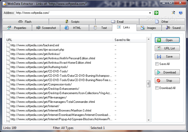The height and width of the screenshot is (132, 188).
Task: Select the backend.xml link text
Action: (35, 45)
